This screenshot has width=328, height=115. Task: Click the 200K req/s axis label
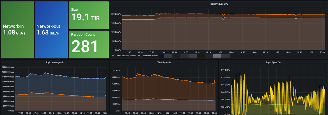coord(116,14)
